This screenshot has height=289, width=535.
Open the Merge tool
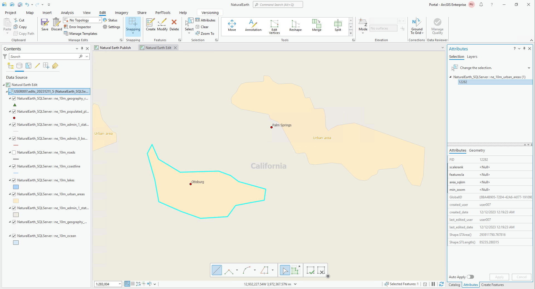click(317, 26)
